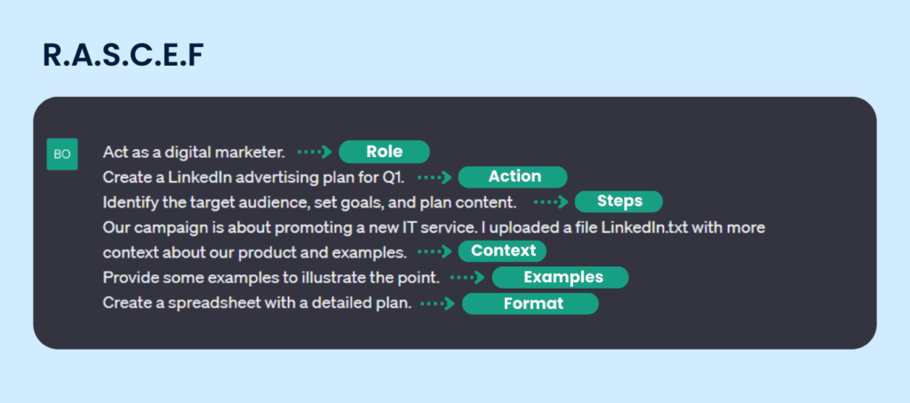Select the green Format label pill
This screenshot has height=403, width=910.
click(x=531, y=304)
